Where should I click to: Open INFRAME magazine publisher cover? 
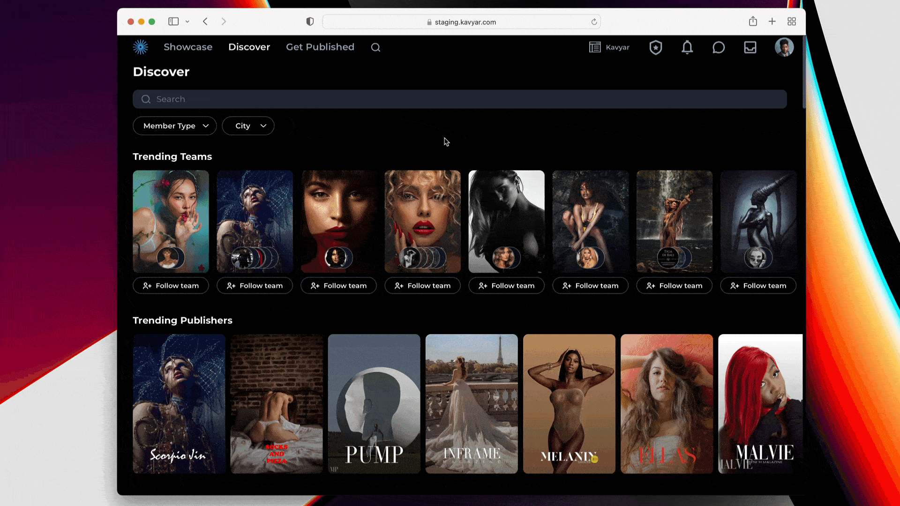[x=472, y=403]
